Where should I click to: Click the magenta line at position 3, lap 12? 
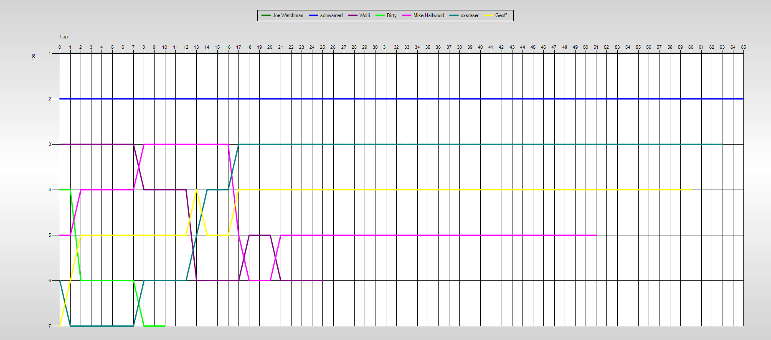pos(186,144)
